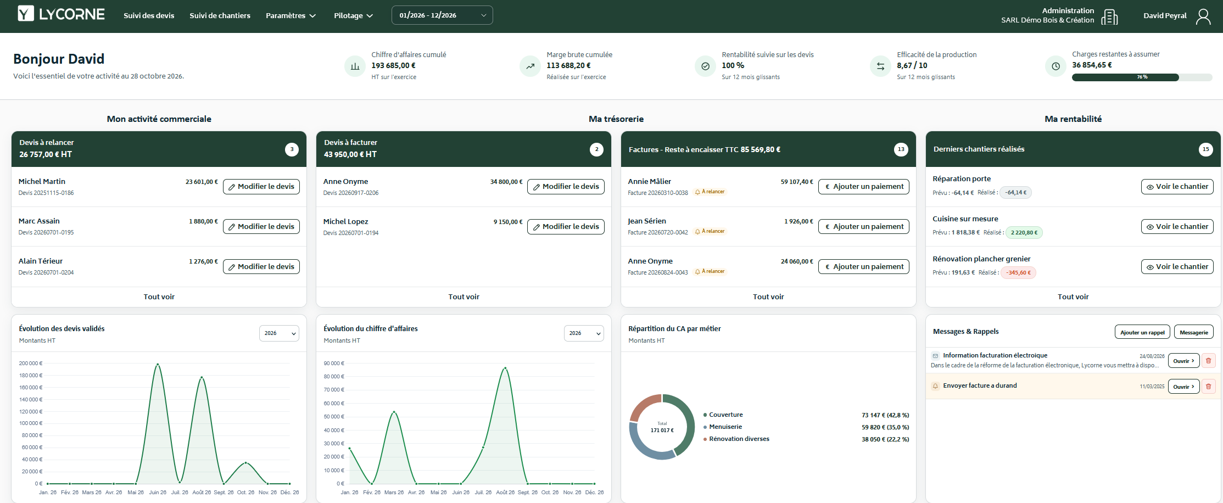Open year dropdown for Évolution du chiffre d'affaires
Image resolution: width=1223 pixels, height=503 pixels.
coord(584,333)
